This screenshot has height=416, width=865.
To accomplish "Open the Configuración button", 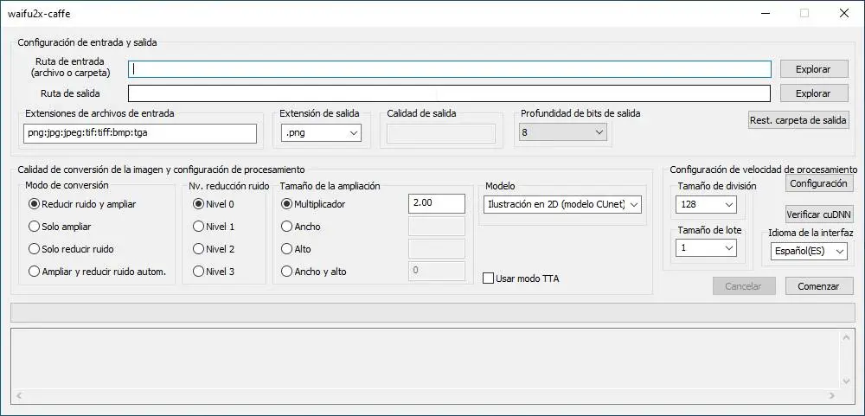I will (819, 183).
